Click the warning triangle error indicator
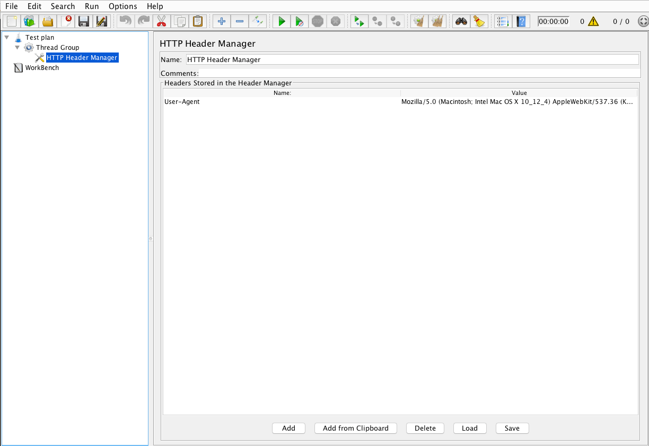The image size is (649, 446). [593, 22]
